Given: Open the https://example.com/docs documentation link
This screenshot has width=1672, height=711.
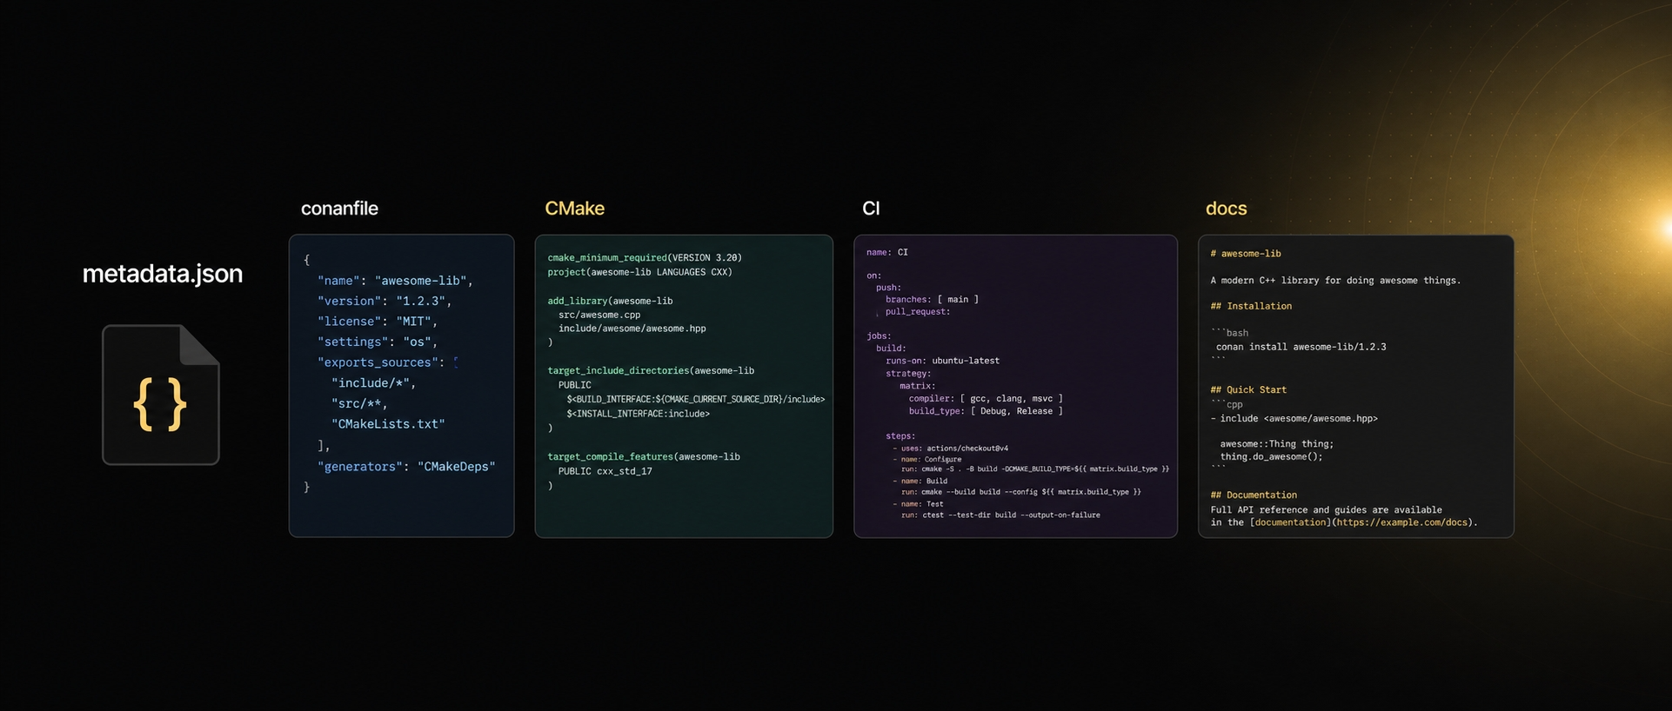Looking at the screenshot, I should tap(1402, 522).
